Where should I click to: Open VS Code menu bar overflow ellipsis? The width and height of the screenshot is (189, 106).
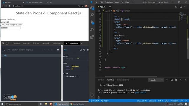tap(132, 2)
